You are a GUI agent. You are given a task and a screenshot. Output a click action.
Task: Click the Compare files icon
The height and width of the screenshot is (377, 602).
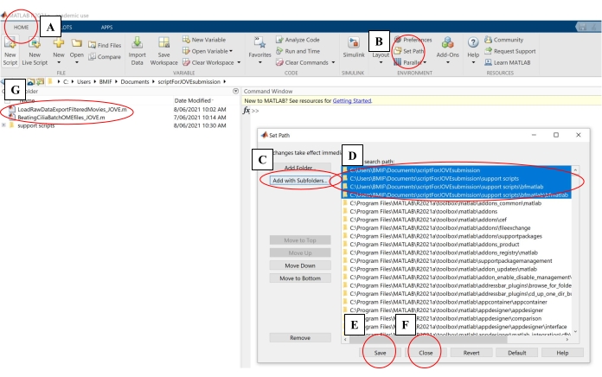click(104, 57)
